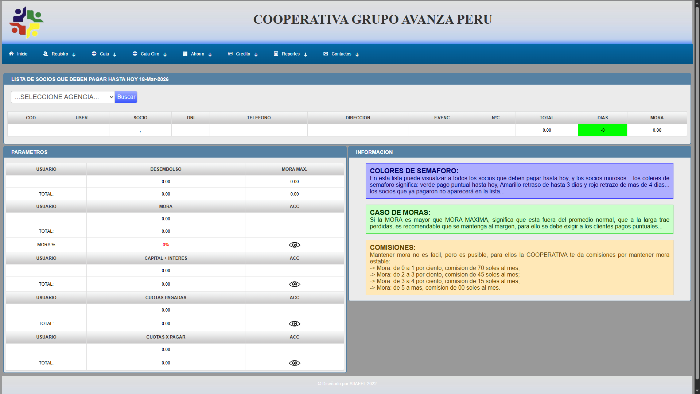Screen dimensions: 700x394
Task: Open the Caja Giro menu
Action: (150, 54)
